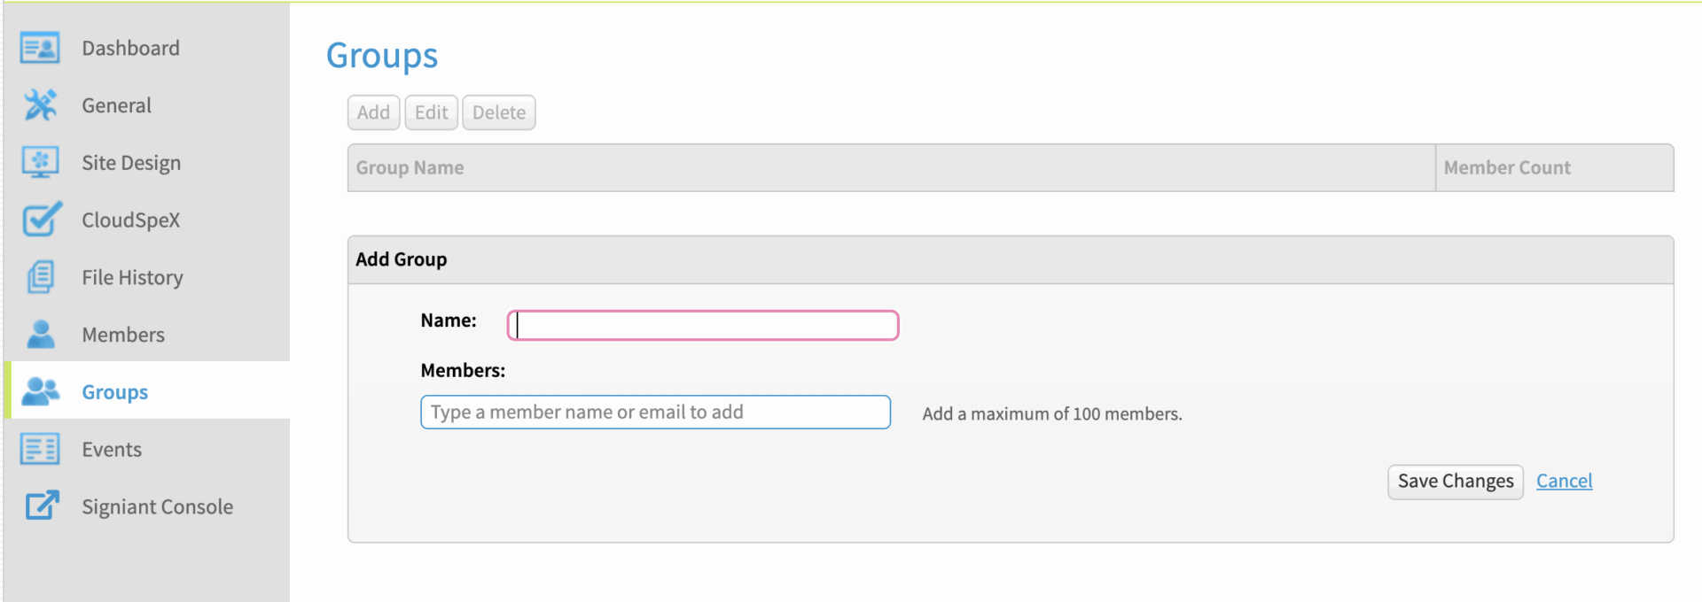Open the File History page
This screenshot has width=1702, height=602.
click(x=132, y=277)
